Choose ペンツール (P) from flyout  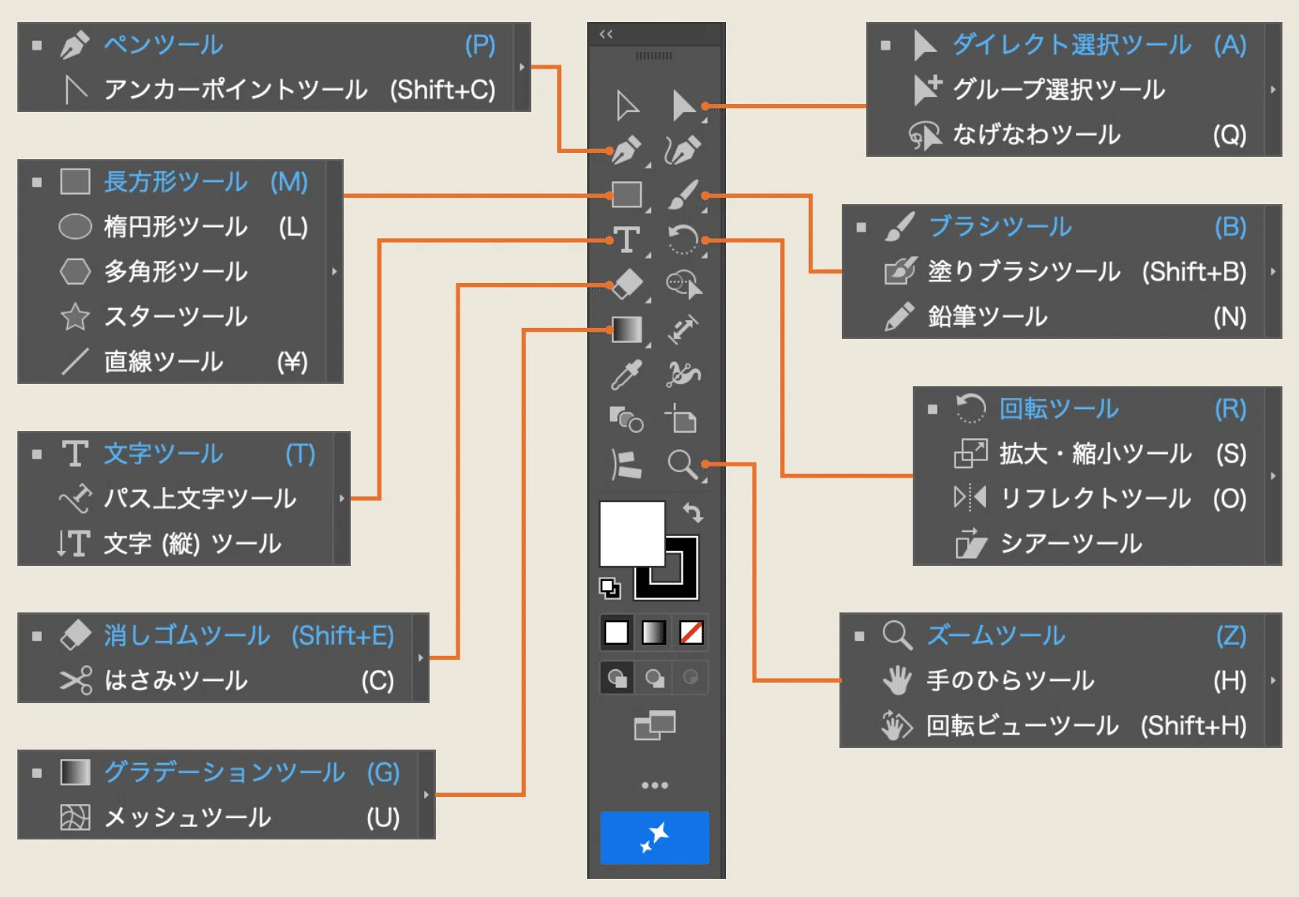coord(266,45)
